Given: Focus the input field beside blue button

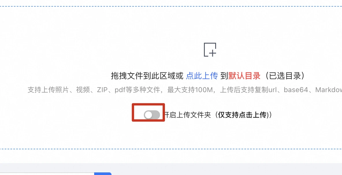Looking at the screenshot, I should coord(47,174).
